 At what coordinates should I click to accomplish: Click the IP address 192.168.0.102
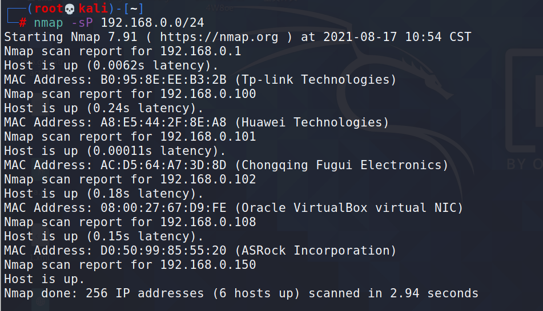coord(208,179)
